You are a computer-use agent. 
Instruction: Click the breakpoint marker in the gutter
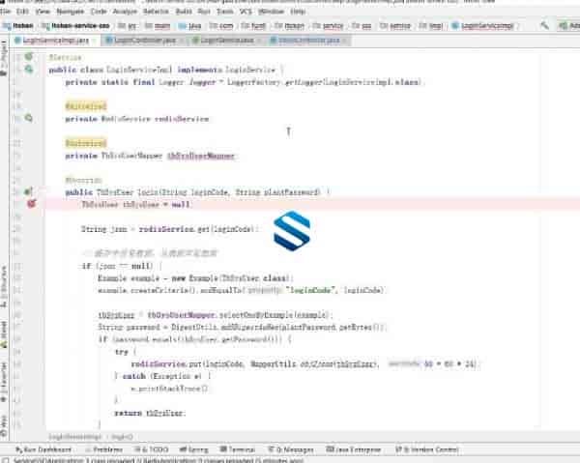click(31, 205)
